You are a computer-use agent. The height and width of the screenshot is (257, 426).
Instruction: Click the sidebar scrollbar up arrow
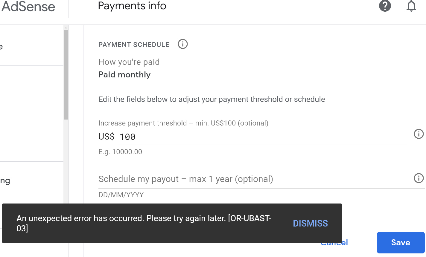(66, 28)
